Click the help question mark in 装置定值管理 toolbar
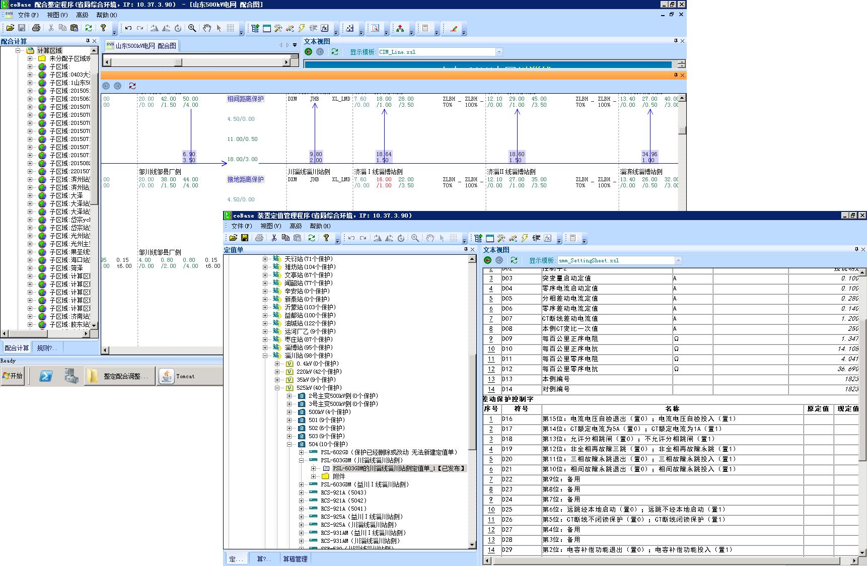Screen dimensions: 867x566 tap(326, 238)
